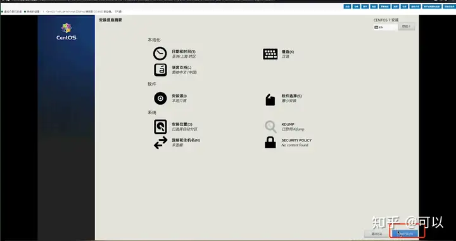Open the 软件选择(S) label
Screen dimensions: 456x241
(291, 96)
